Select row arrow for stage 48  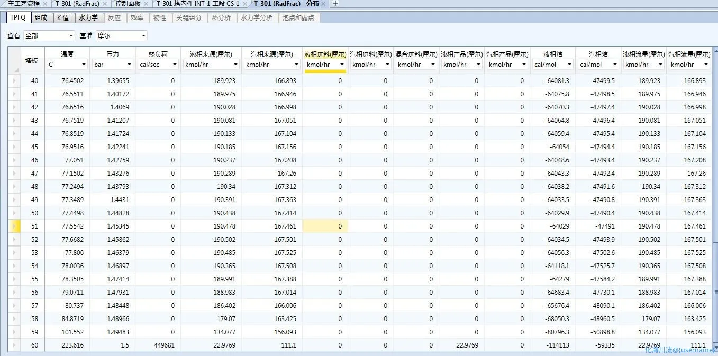15,186
